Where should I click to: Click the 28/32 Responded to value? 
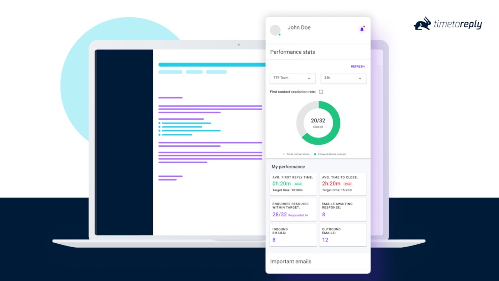290,215
